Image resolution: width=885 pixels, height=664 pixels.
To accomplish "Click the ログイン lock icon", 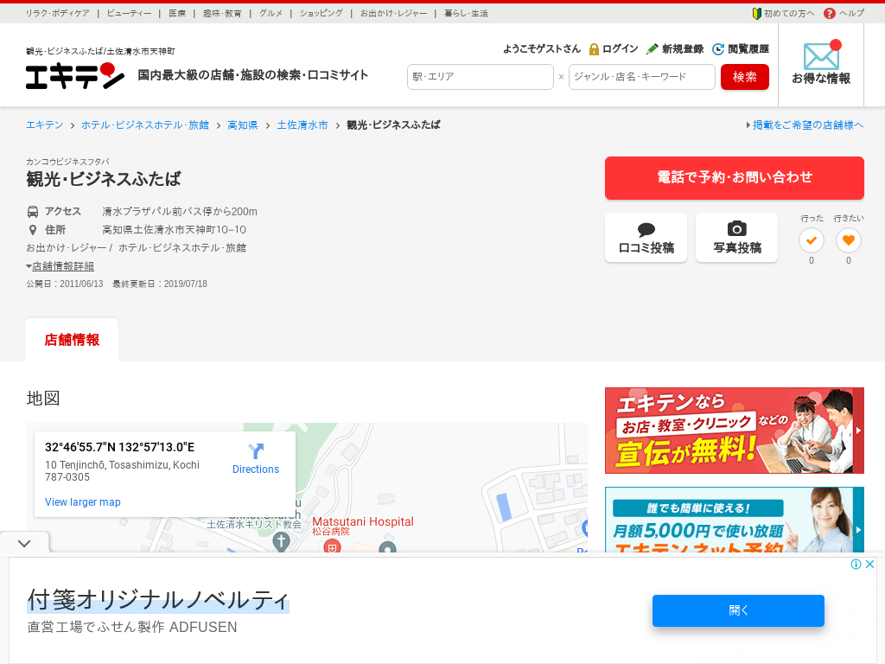I will click(595, 49).
